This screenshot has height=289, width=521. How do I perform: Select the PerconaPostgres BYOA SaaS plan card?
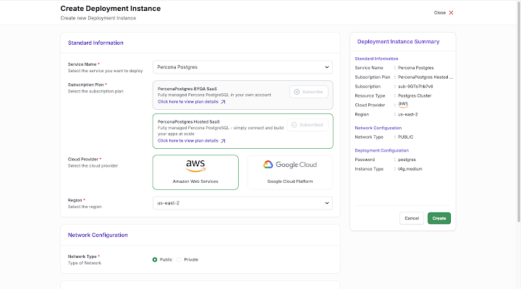(x=242, y=95)
